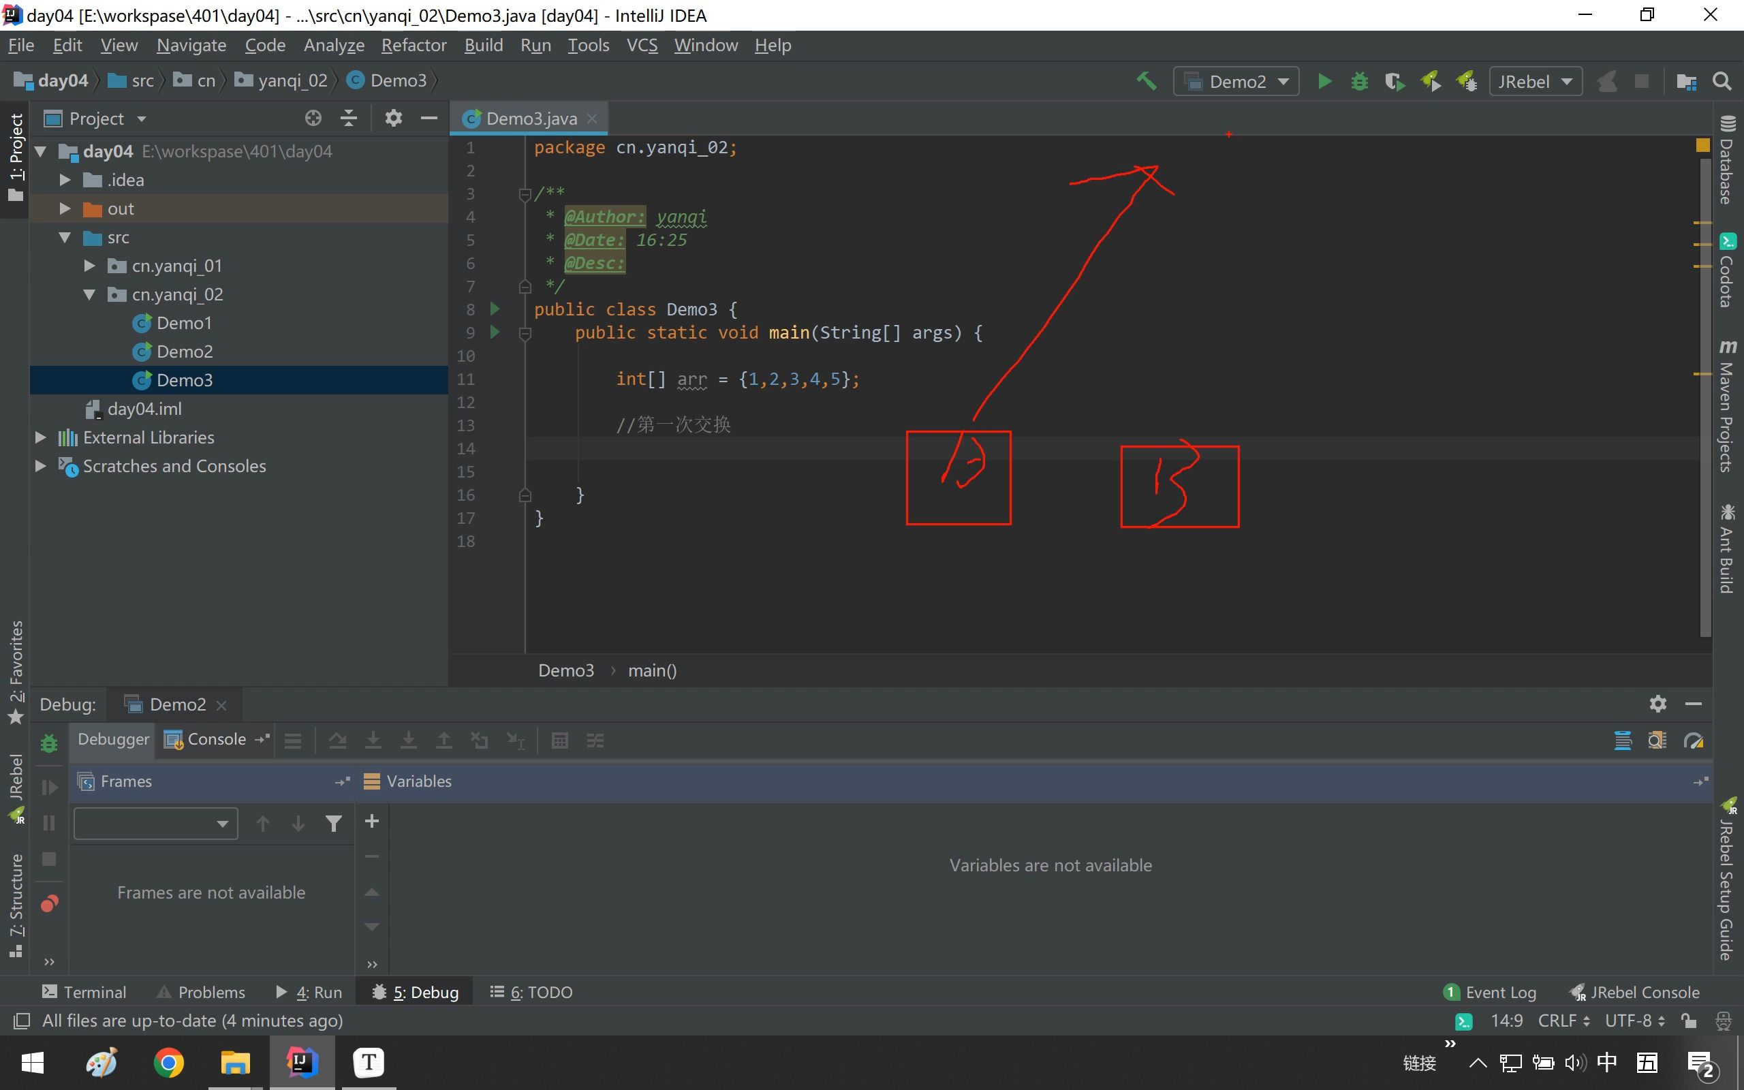
Task: Expand External Libraries node
Action: (41, 437)
